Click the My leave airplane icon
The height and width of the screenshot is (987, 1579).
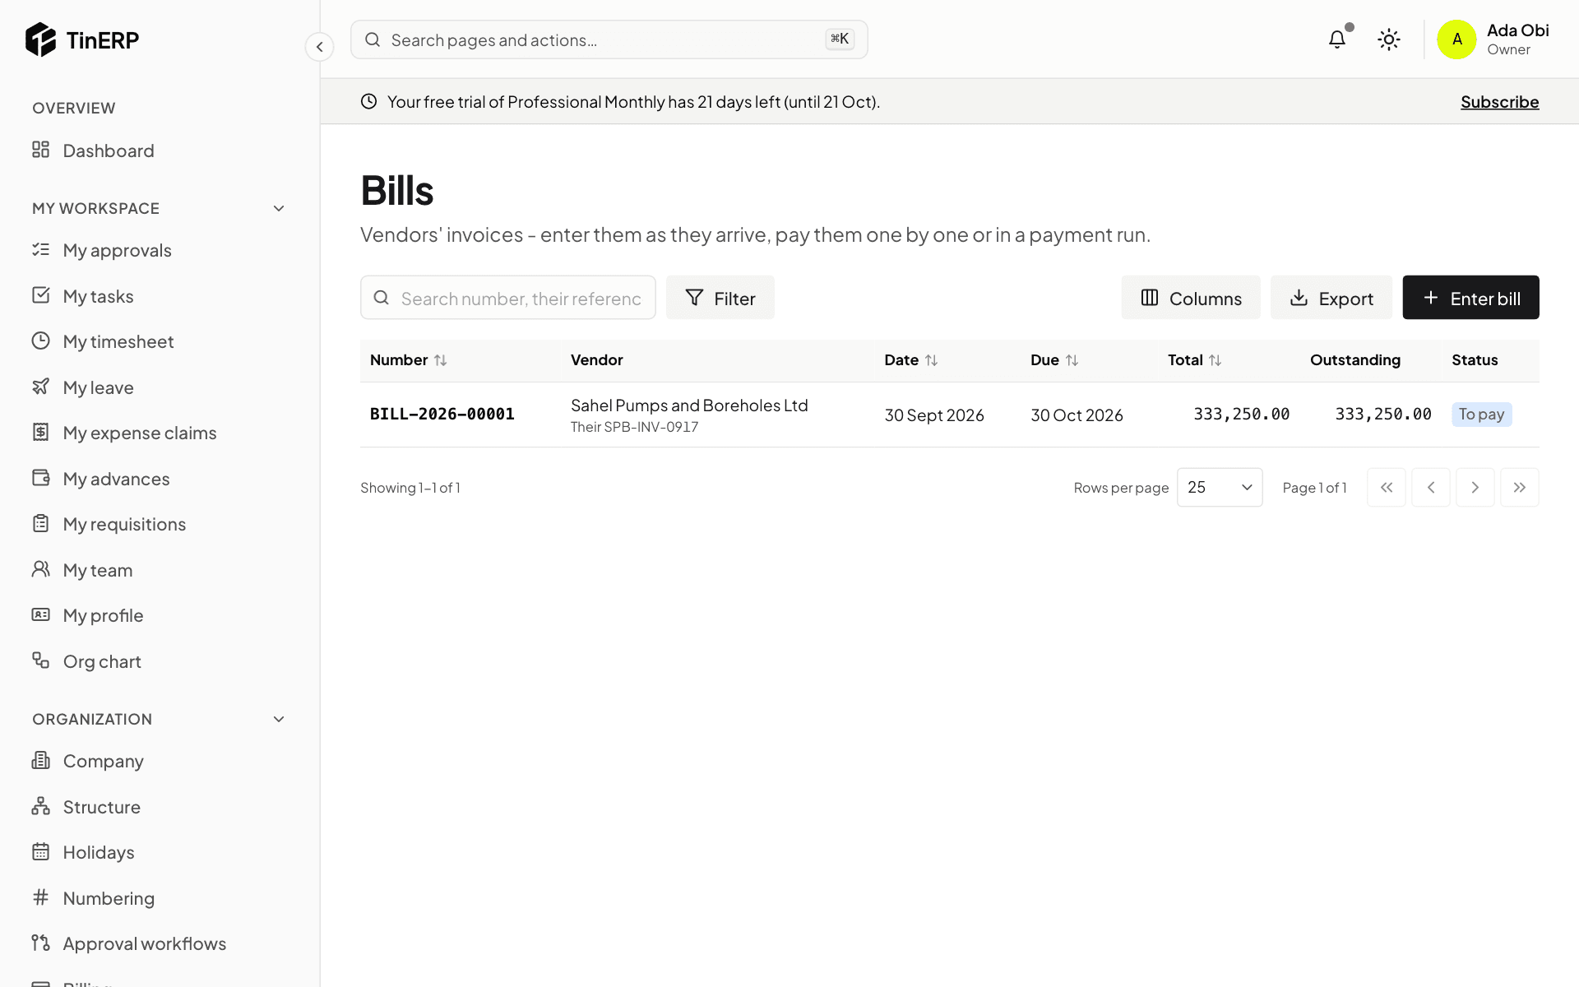40,387
